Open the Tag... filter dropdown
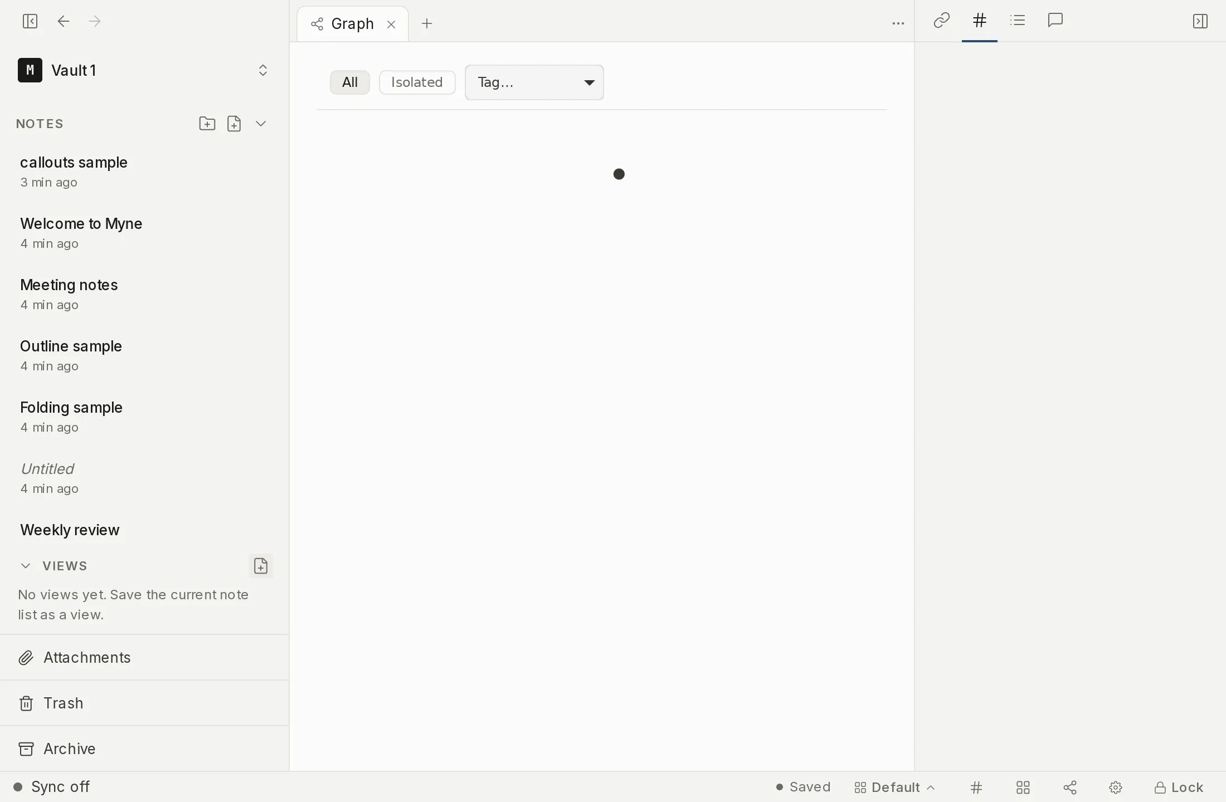 [534, 82]
